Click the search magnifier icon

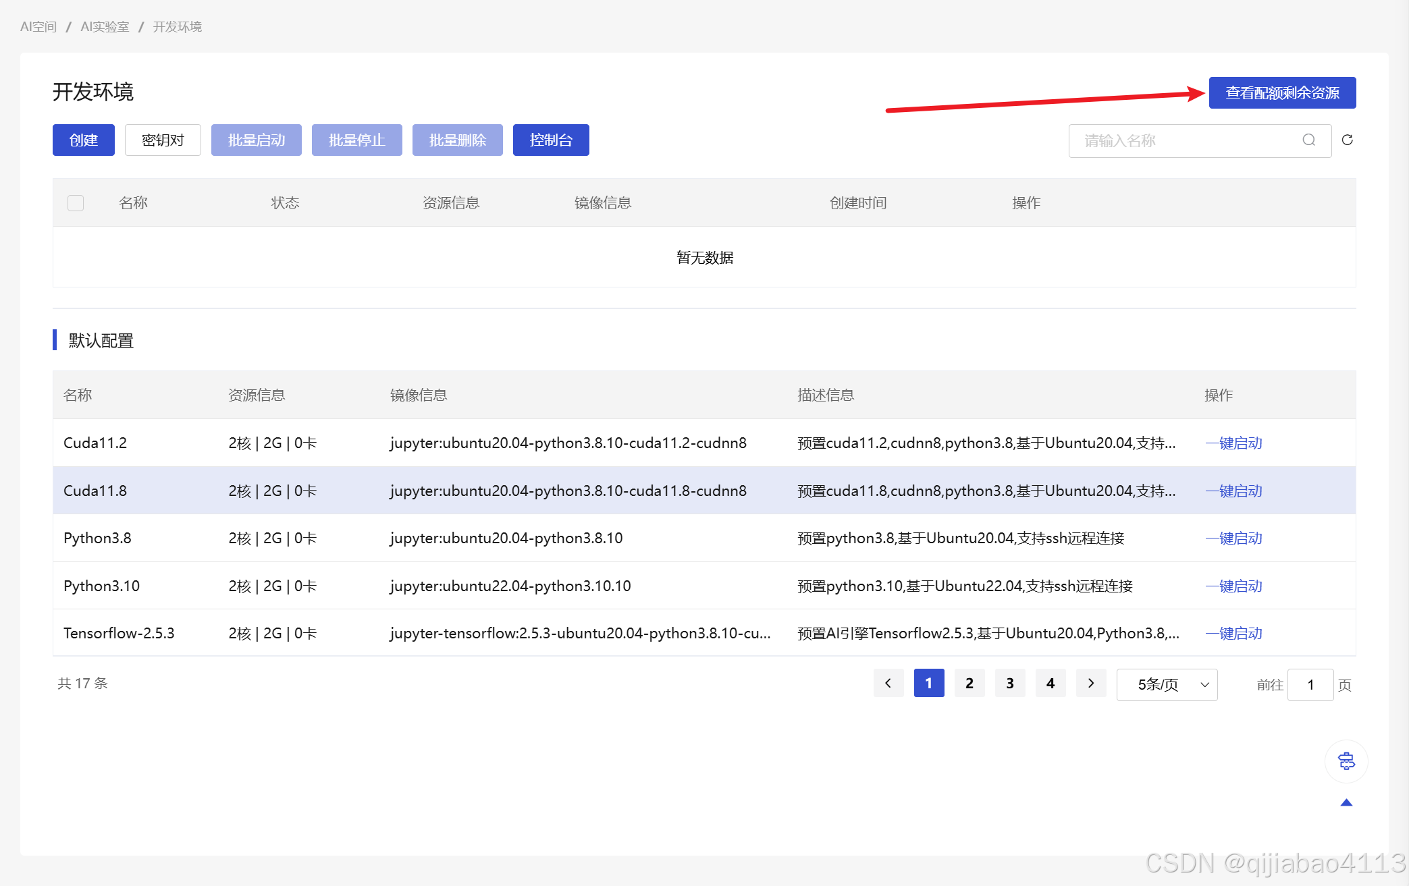tap(1308, 140)
